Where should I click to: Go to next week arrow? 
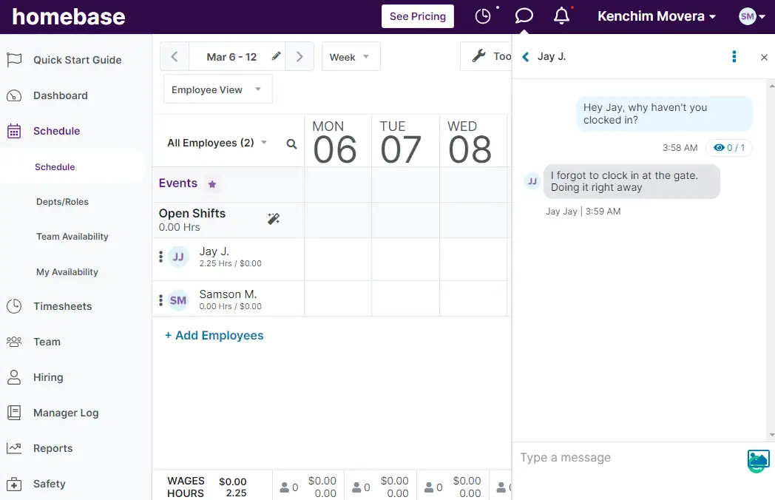tap(299, 56)
